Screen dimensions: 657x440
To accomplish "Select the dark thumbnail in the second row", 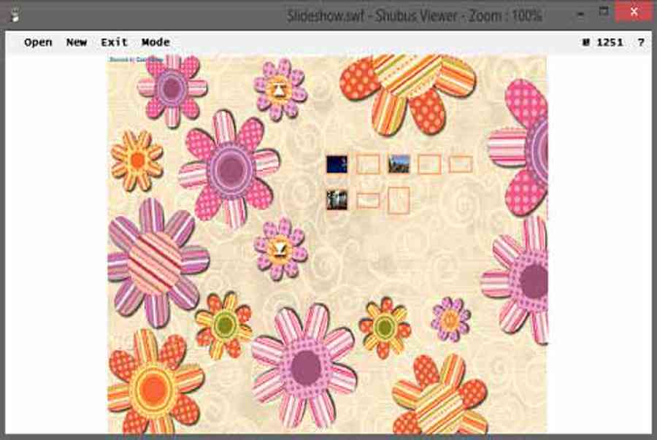I will (337, 199).
